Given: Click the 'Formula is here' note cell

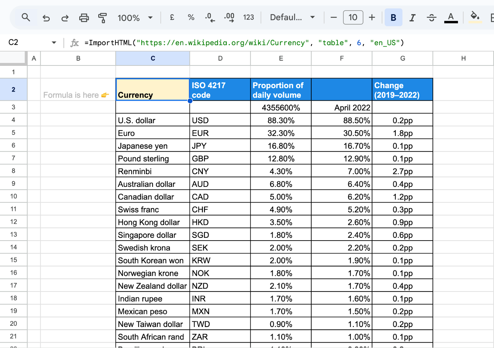Looking at the screenshot, I should 78,90.
